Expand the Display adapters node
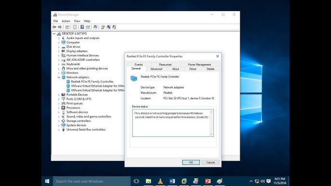 tap(59, 51)
